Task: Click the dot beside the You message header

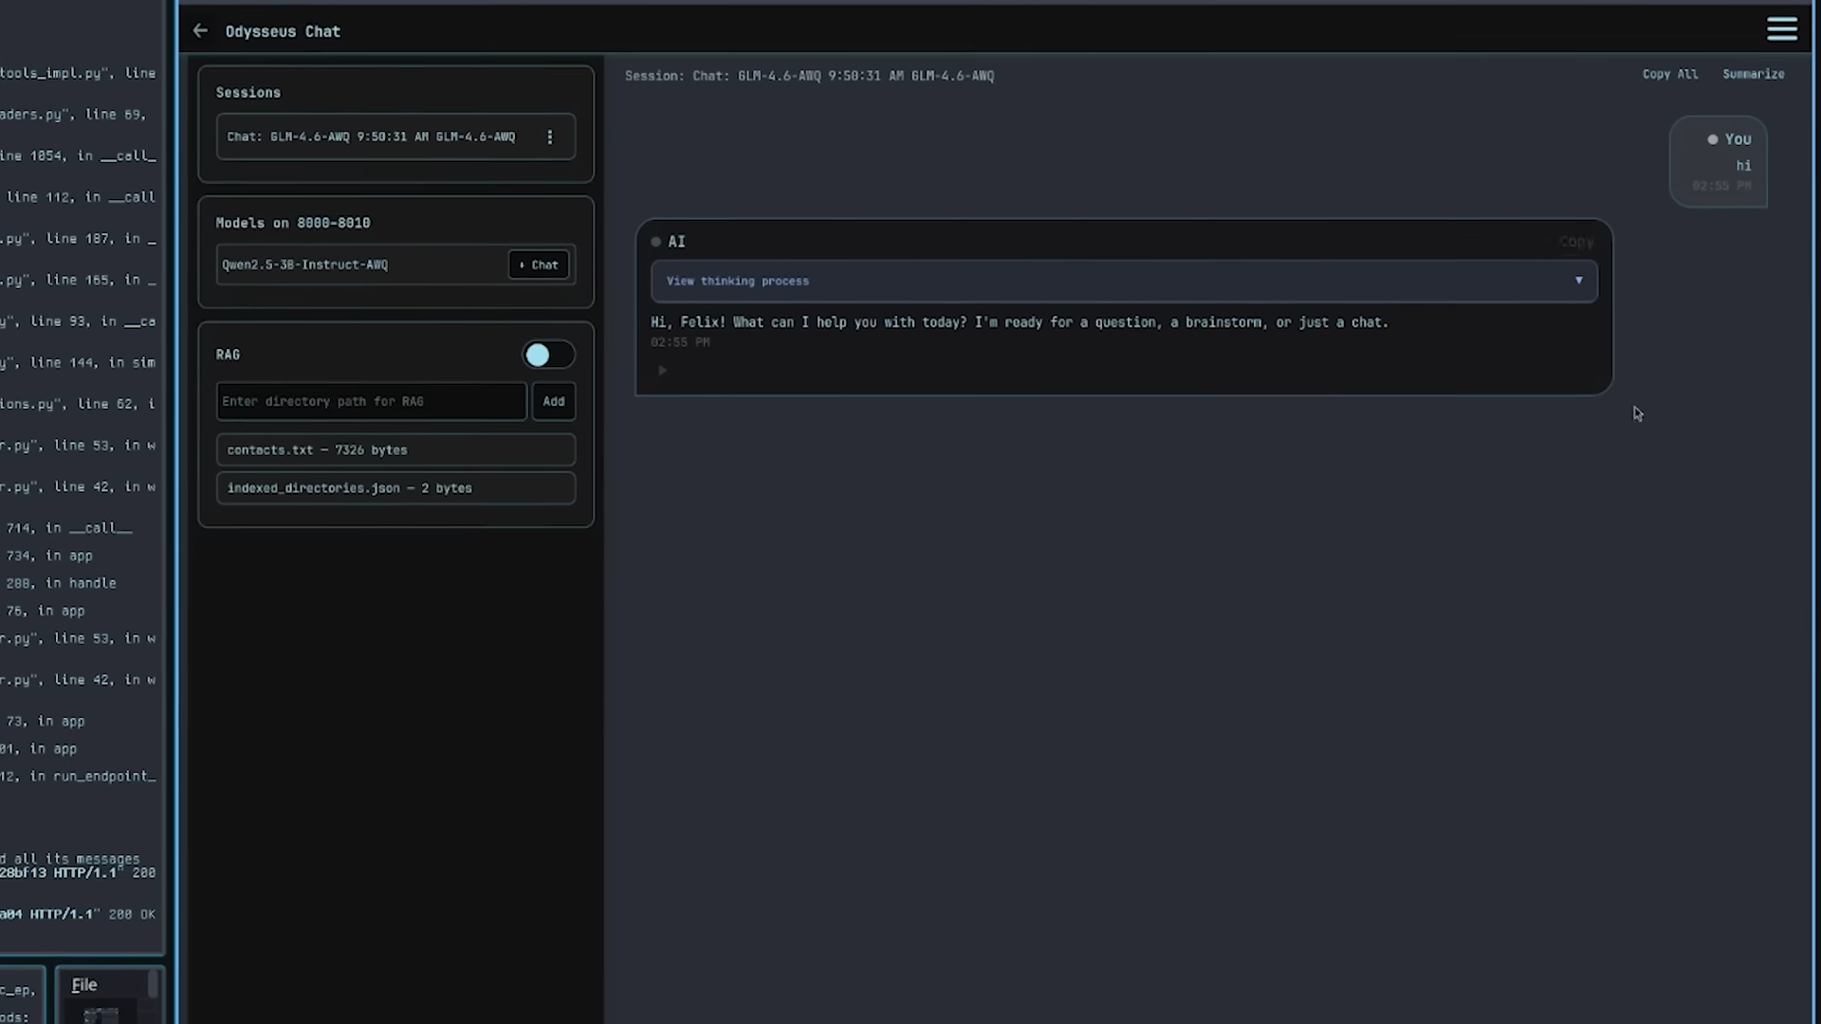Action: [1712, 139]
